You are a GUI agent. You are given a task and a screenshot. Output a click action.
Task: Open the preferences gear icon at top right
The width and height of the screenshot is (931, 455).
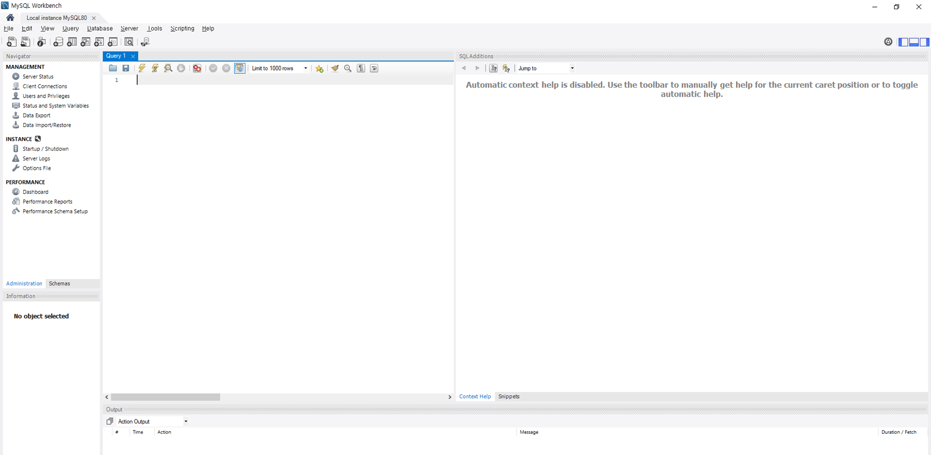[x=888, y=42]
